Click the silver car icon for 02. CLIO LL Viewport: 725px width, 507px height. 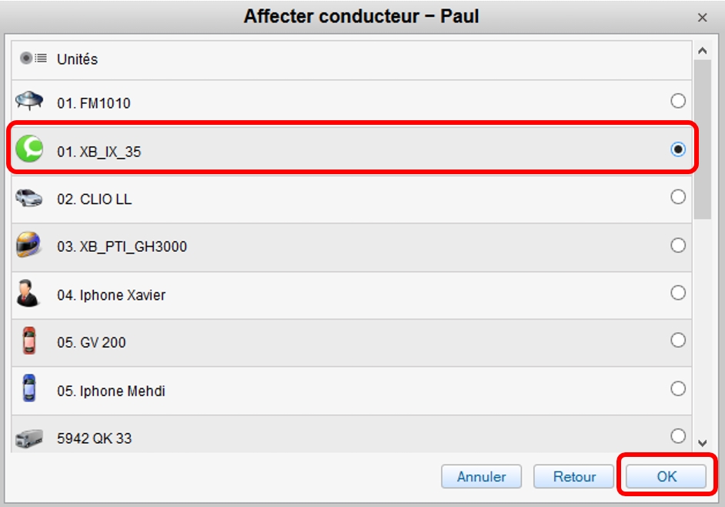point(28,198)
